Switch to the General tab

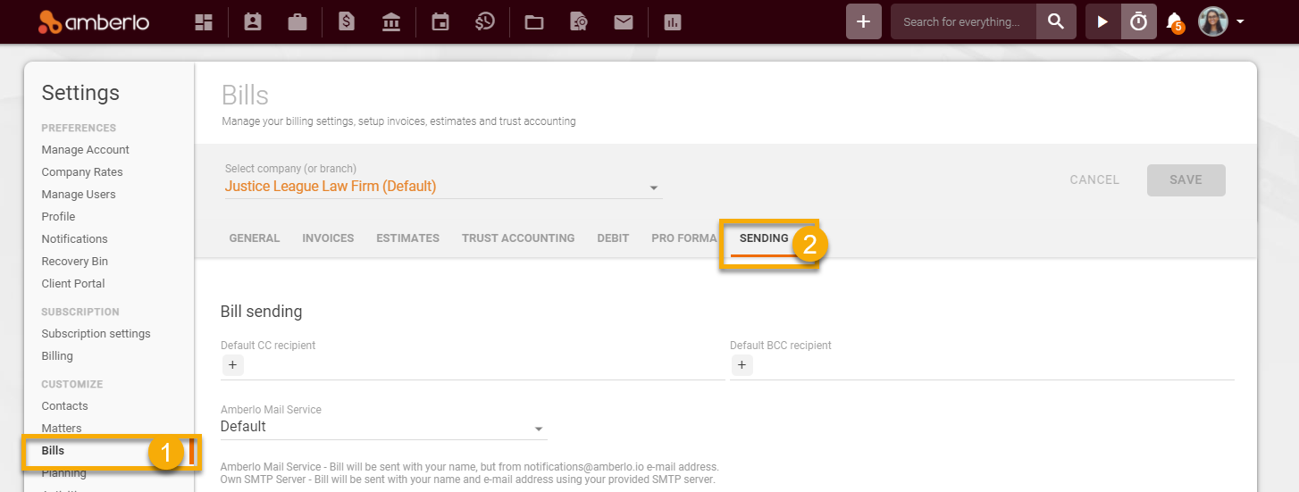255,238
